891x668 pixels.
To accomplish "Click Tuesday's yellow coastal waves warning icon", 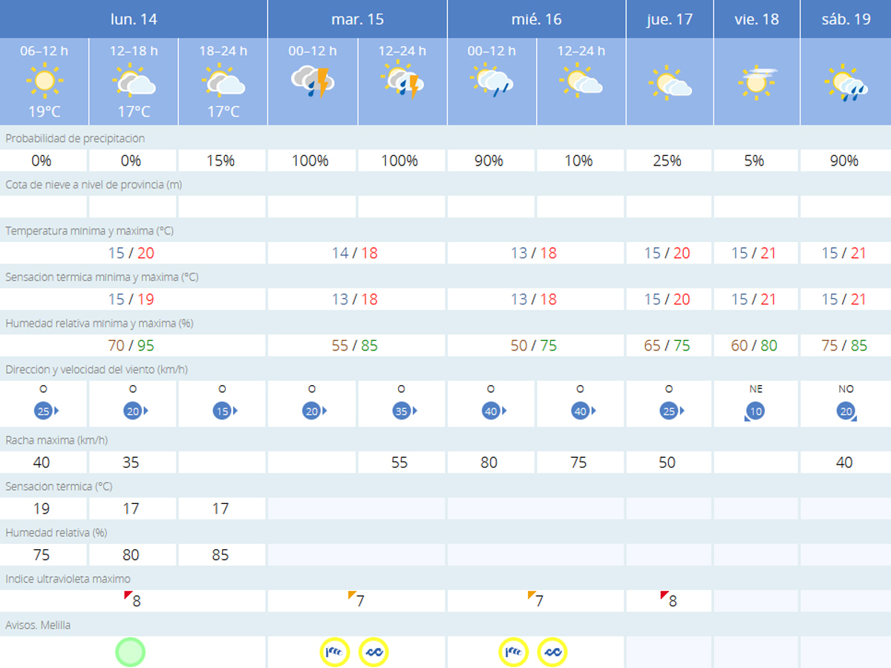I will [x=373, y=652].
